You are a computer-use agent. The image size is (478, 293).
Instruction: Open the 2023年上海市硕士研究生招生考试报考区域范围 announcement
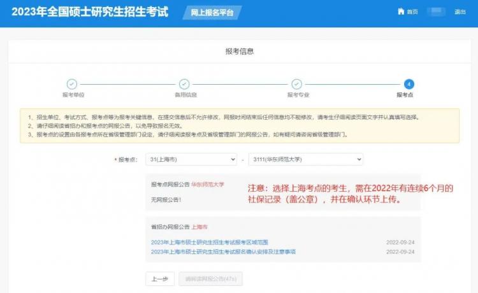click(x=210, y=242)
